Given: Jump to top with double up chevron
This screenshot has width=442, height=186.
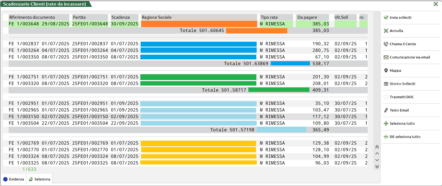Looking at the screenshot, I should coord(377,147).
